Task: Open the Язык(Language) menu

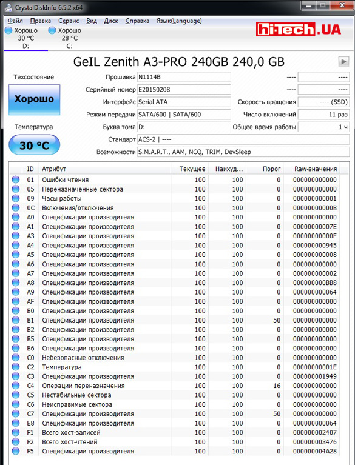Action: pyautogui.click(x=179, y=21)
